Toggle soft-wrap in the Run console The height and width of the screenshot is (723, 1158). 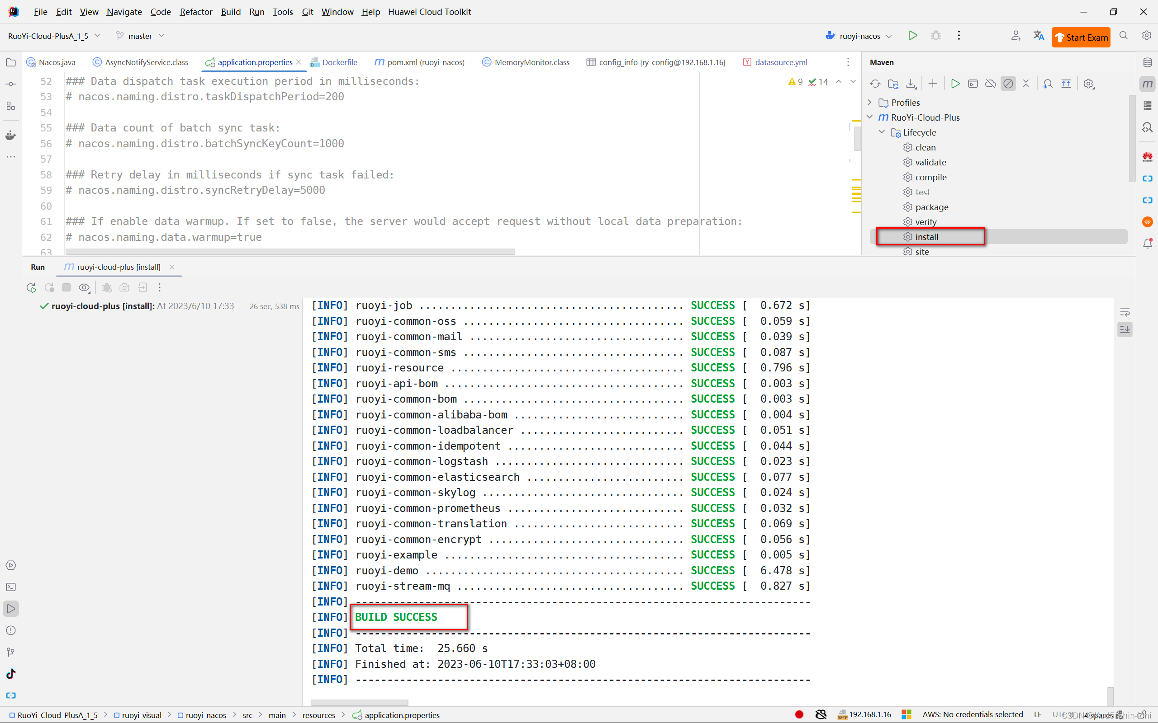point(1125,312)
